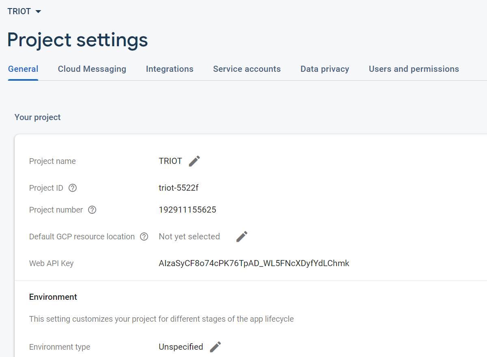Viewport: 487px width, 357px height.
Task: Open the Cloud Messaging tab
Action: [92, 69]
